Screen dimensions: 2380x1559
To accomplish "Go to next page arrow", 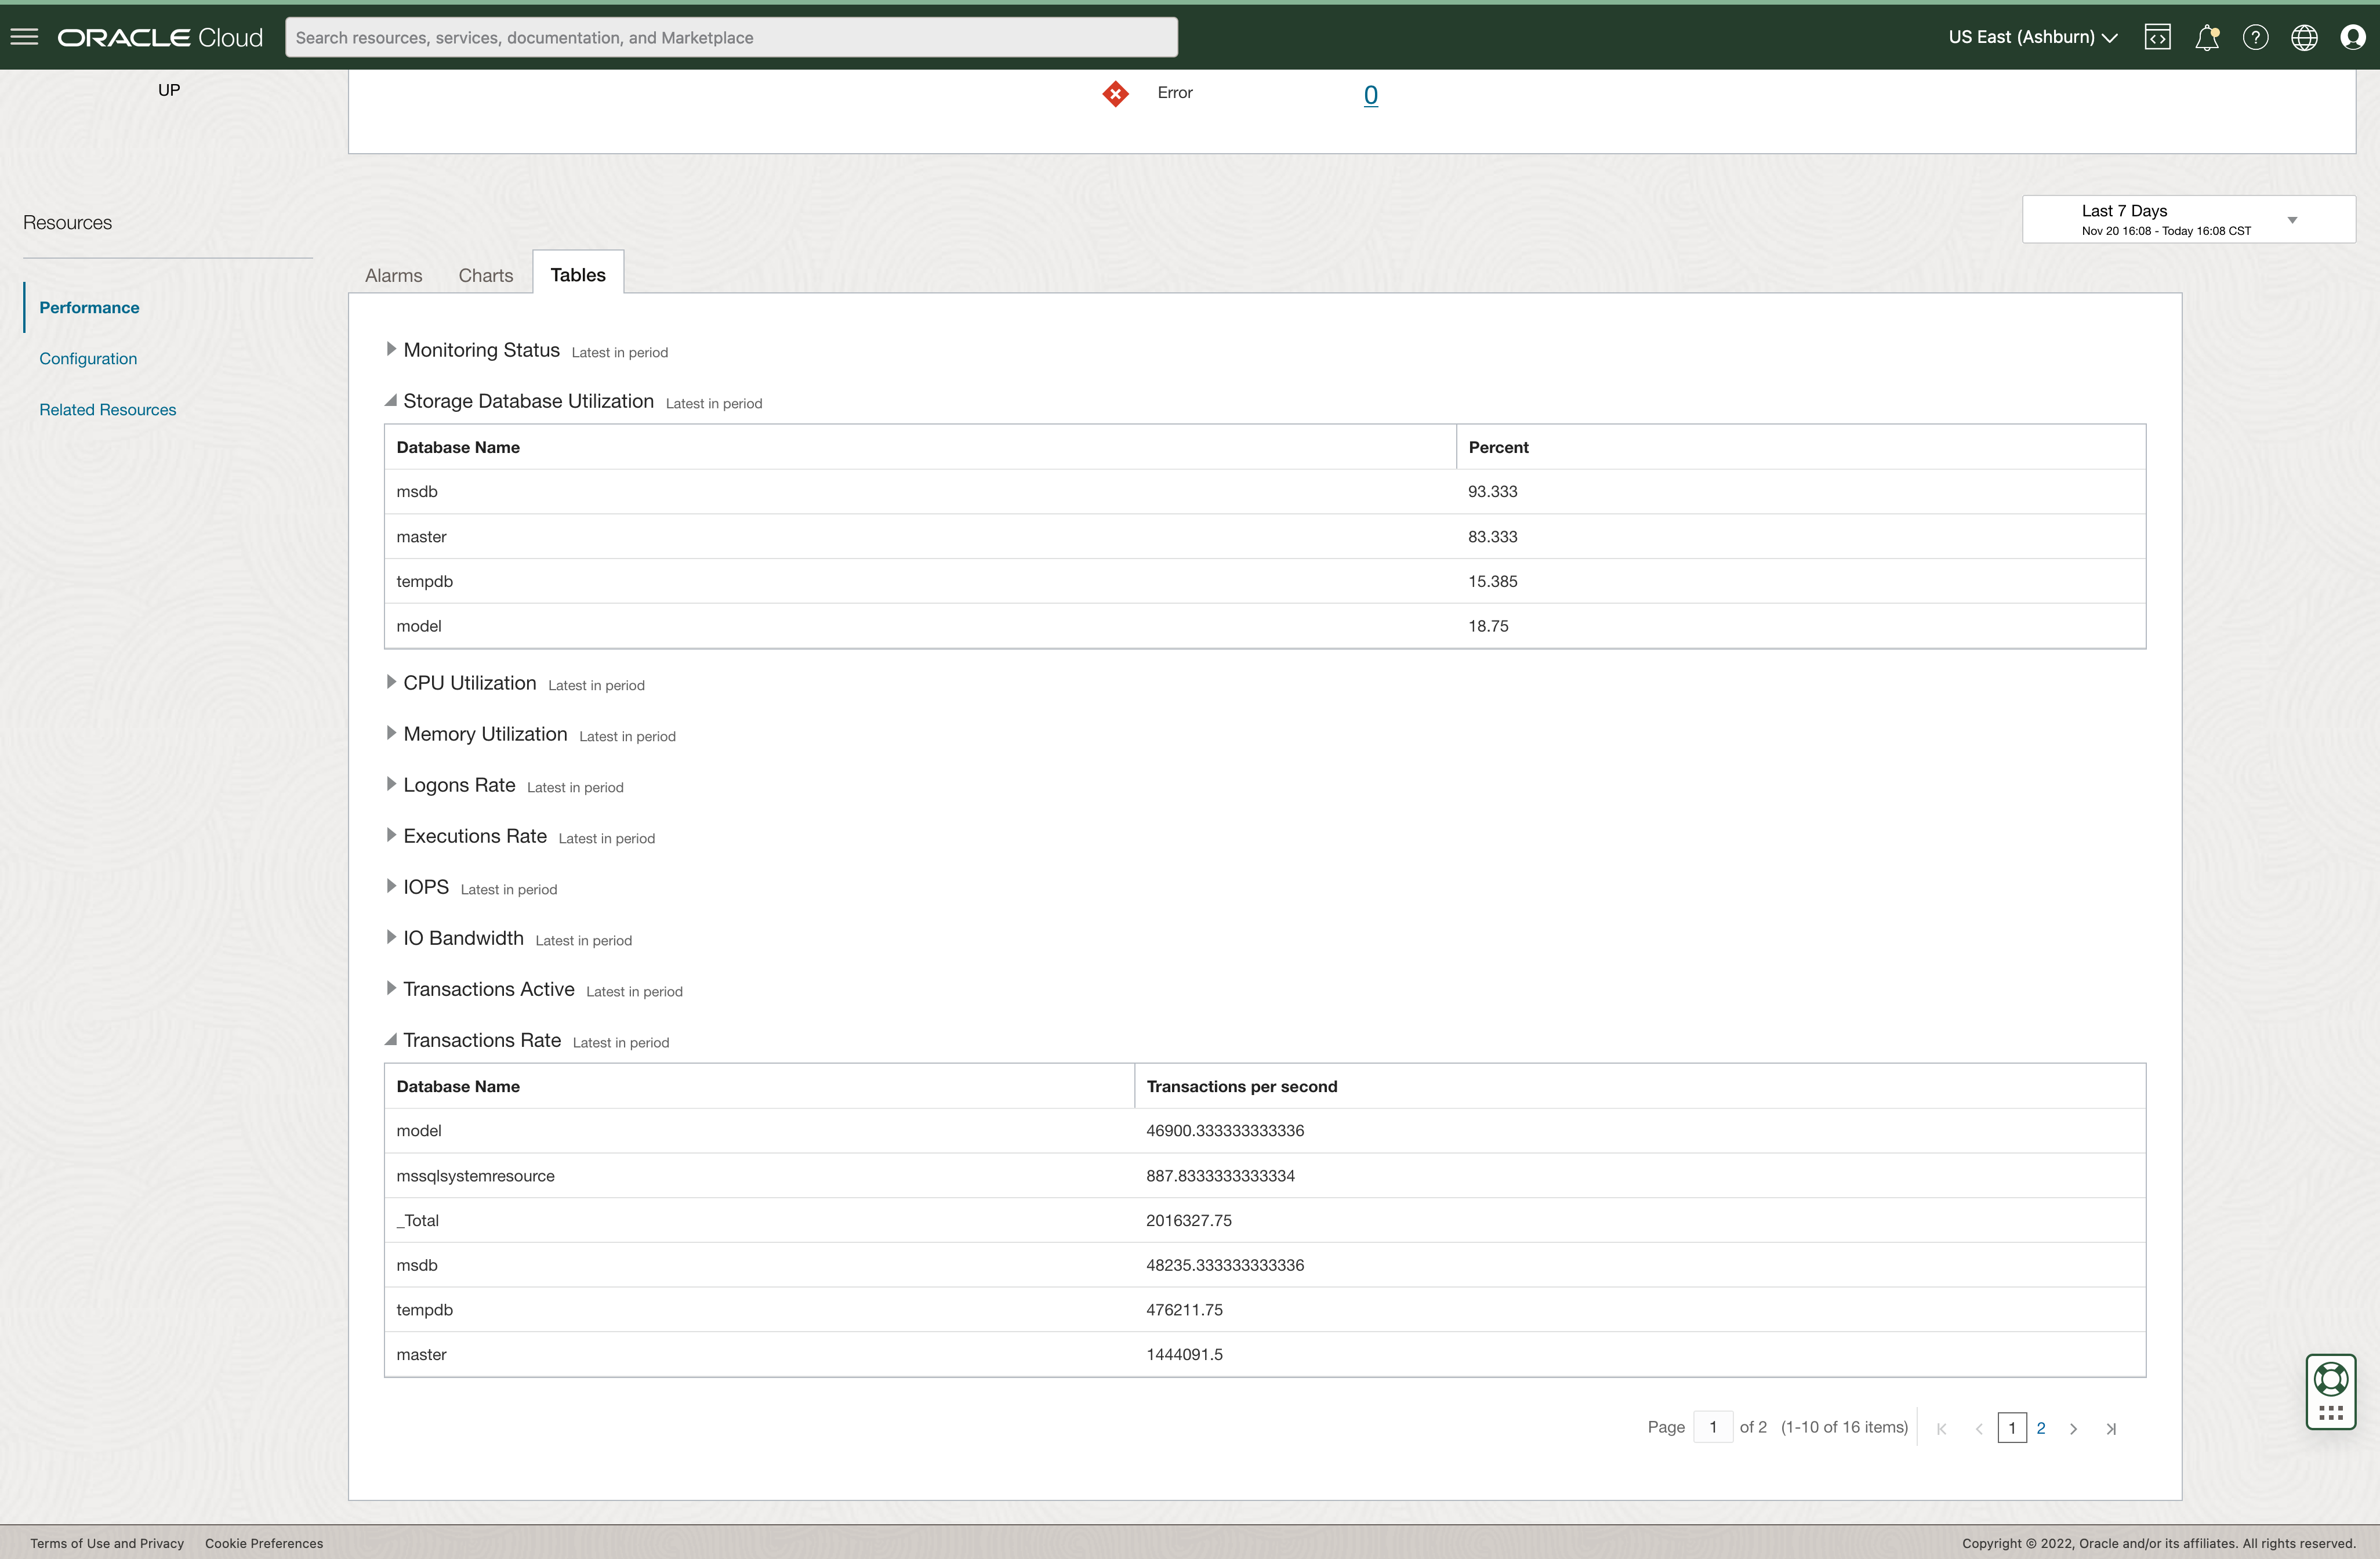I will [x=2073, y=1428].
